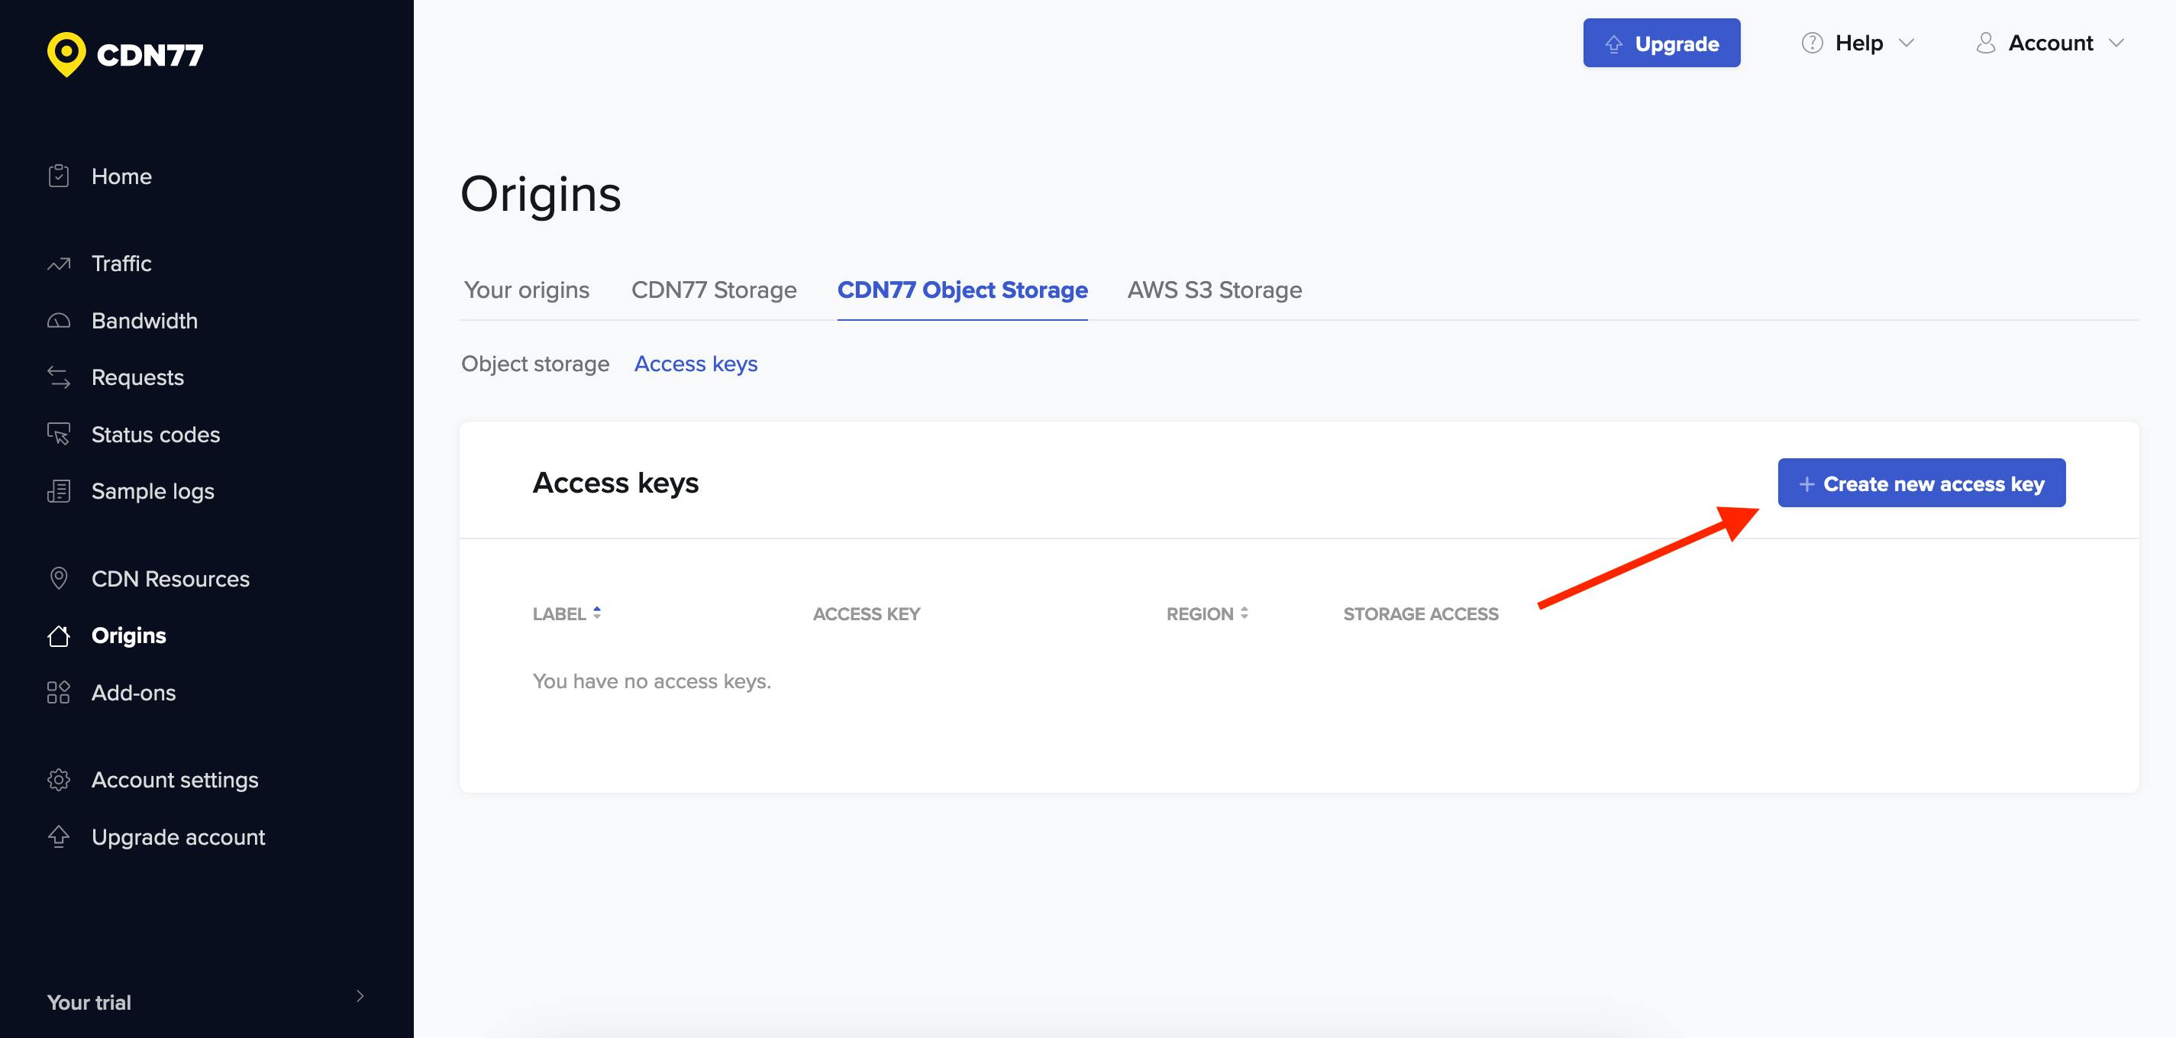Open Add-ons in sidebar
This screenshot has width=2176, height=1038.
click(x=134, y=692)
